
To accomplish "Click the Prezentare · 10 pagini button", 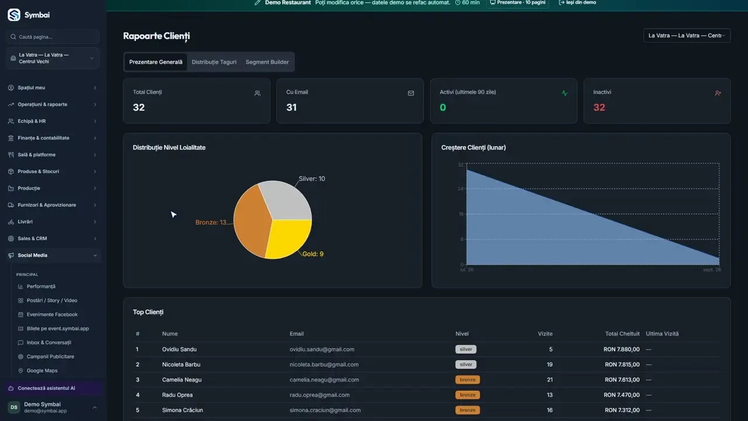I will coord(518,3).
